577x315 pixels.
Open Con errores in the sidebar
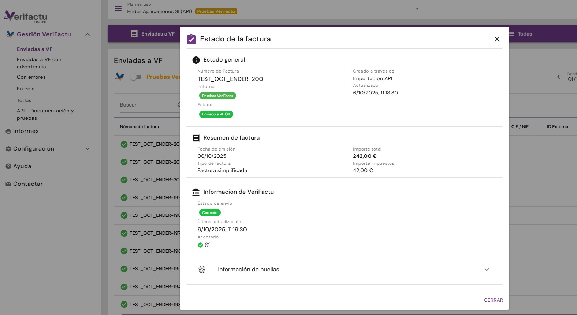point(31,77)
